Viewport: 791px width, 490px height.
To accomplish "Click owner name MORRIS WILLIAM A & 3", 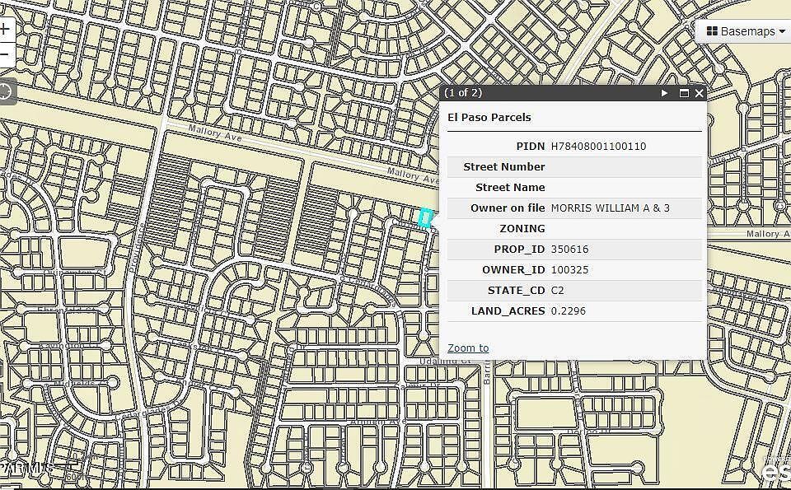I will click(611, 208).
